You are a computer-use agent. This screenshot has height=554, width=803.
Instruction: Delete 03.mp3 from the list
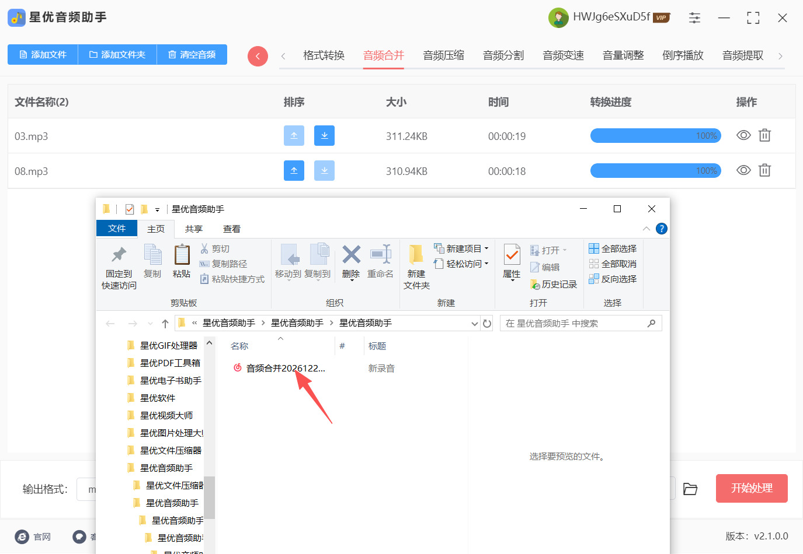(x=764, y=135)
